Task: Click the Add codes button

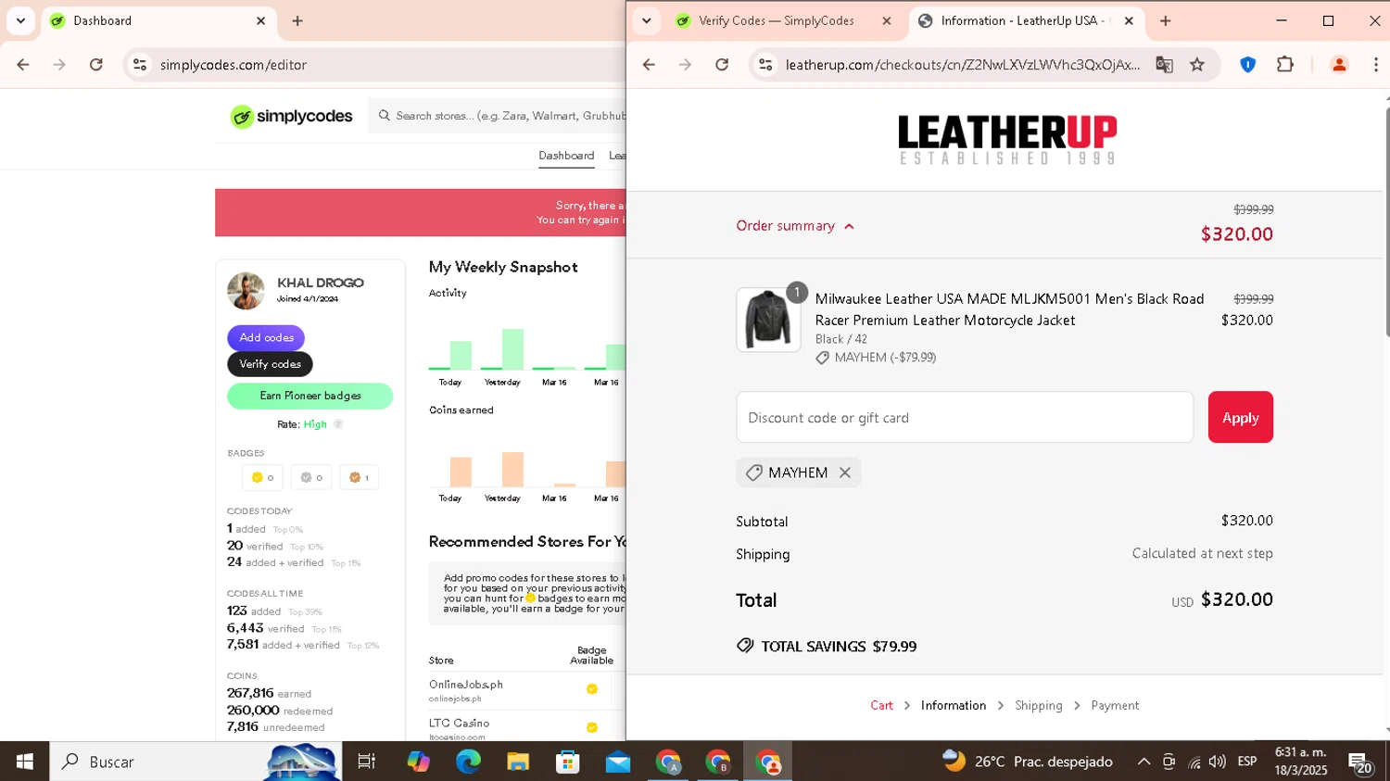Action: point(266,337)
